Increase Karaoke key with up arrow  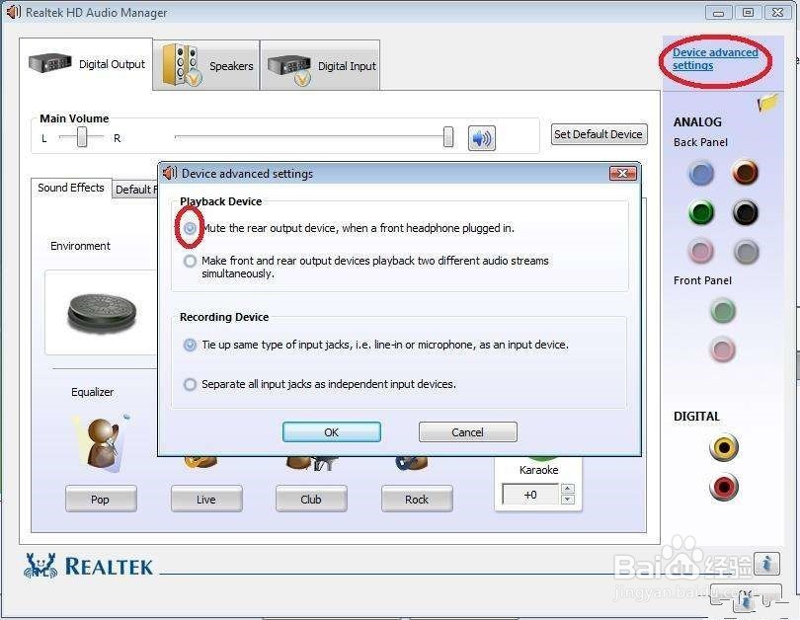point(567,489)
